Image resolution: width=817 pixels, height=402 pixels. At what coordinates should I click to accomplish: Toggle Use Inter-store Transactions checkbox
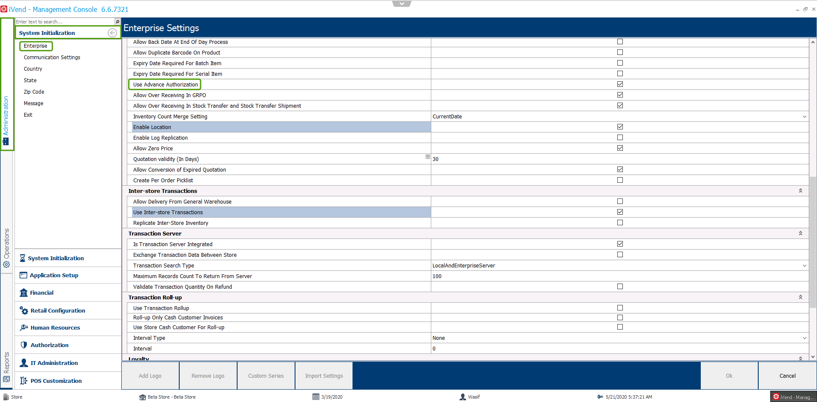620,212
